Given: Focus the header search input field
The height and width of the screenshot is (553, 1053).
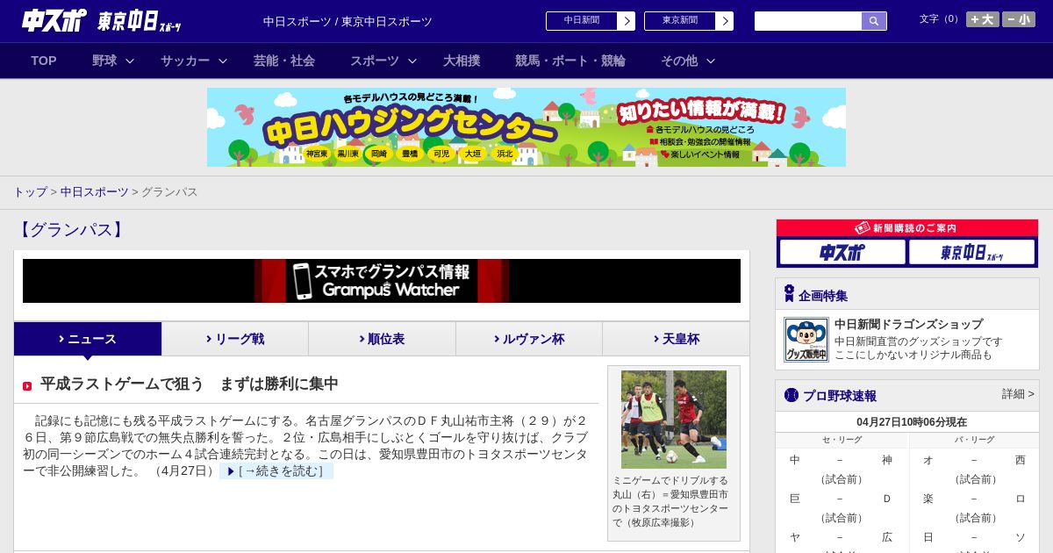Looking at the screenshot, I should (x=808, y=21).
